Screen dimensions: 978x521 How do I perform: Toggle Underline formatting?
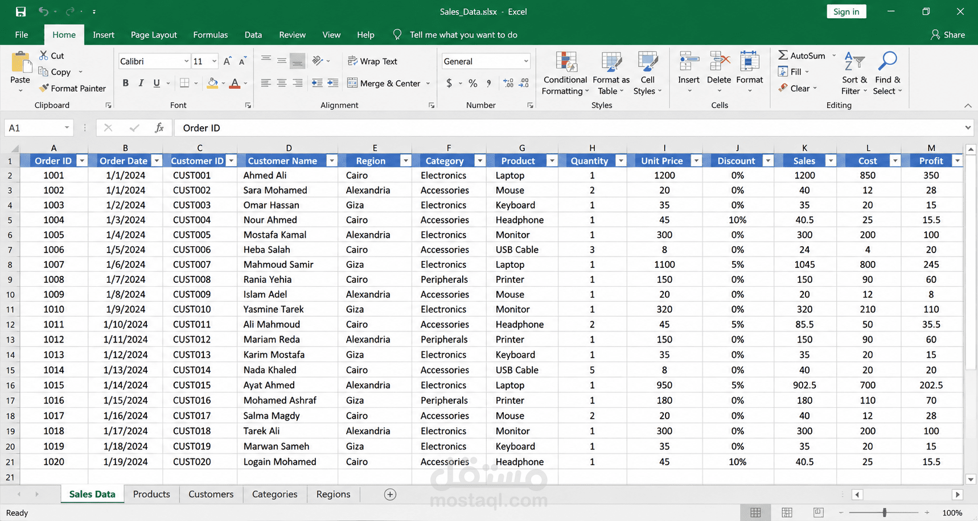(157, 83)
